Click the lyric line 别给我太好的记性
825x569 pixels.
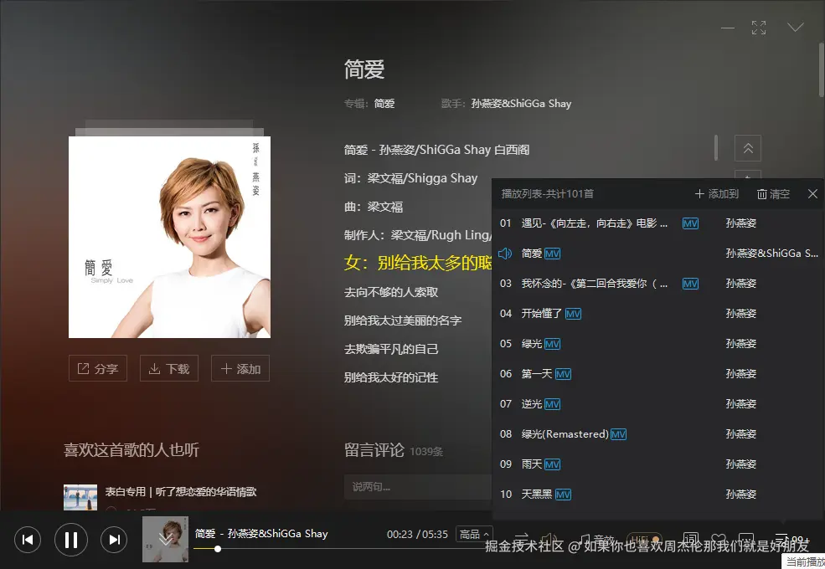pos(391,377)
